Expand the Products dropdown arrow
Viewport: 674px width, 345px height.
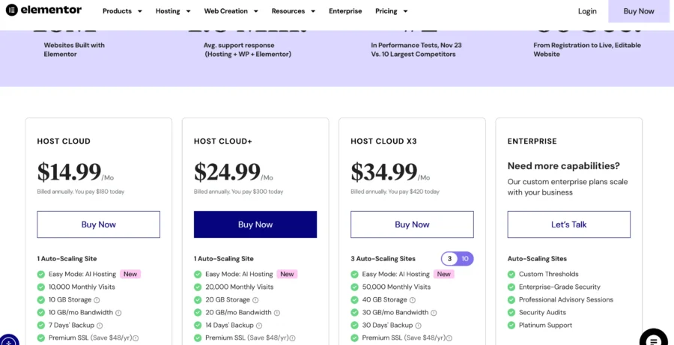tap(140, 12)
